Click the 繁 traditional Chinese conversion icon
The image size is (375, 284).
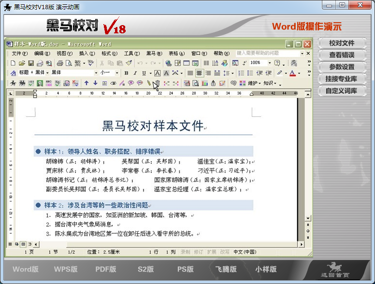[x=77, y=63]
